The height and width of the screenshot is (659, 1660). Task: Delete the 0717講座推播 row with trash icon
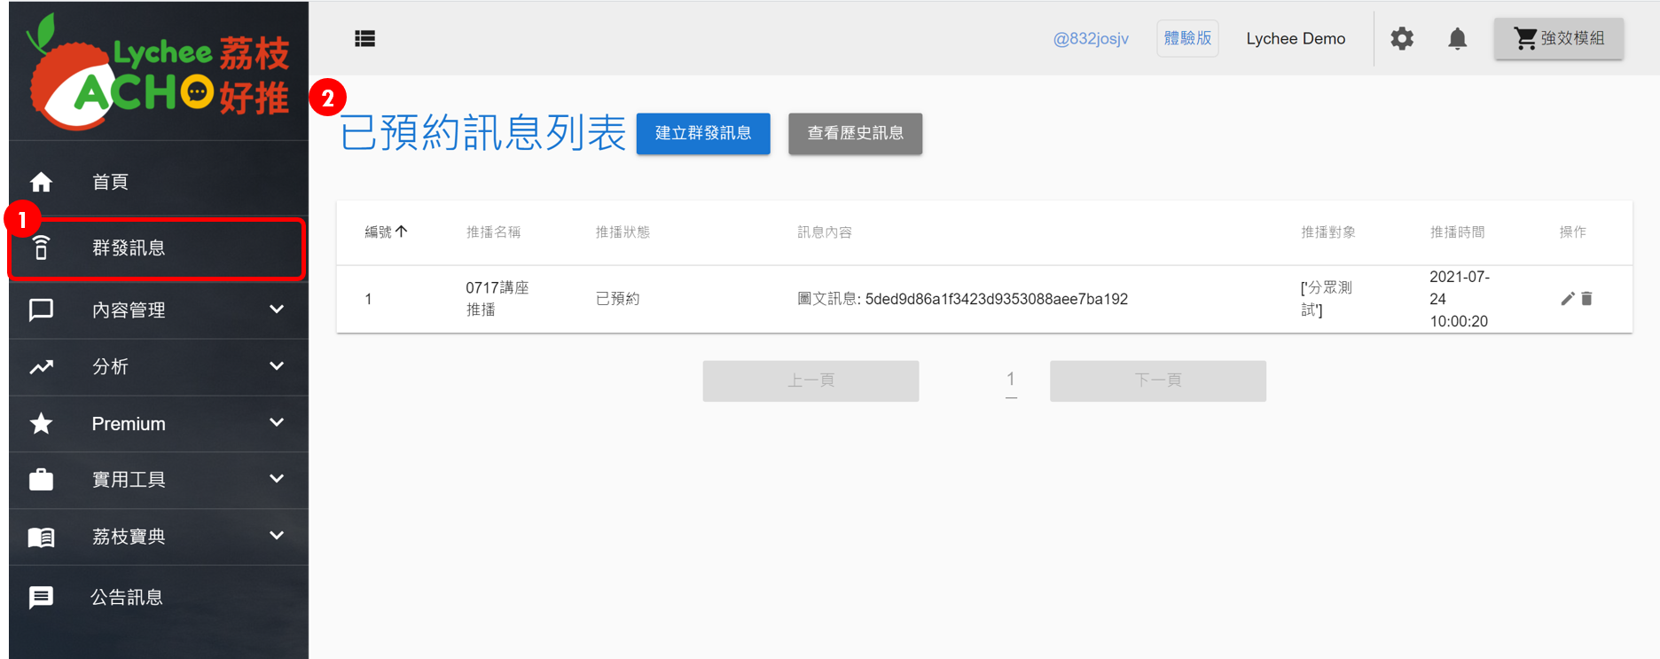click(x=1586, y=299)
